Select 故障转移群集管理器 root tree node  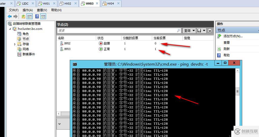click(26, 24)
